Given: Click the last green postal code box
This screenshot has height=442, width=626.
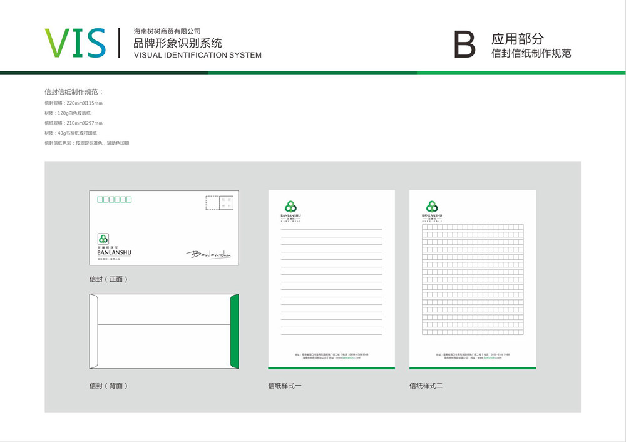Looking at the screenshot, I should click(128, 200).
